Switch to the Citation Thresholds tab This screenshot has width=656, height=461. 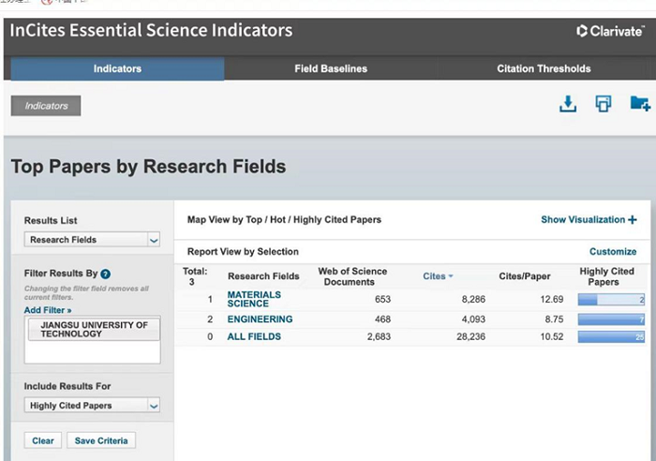pos(544,68)
